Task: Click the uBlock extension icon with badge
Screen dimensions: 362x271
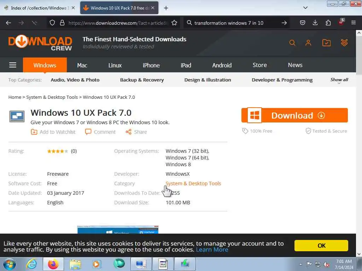Action: pos(341,22)
